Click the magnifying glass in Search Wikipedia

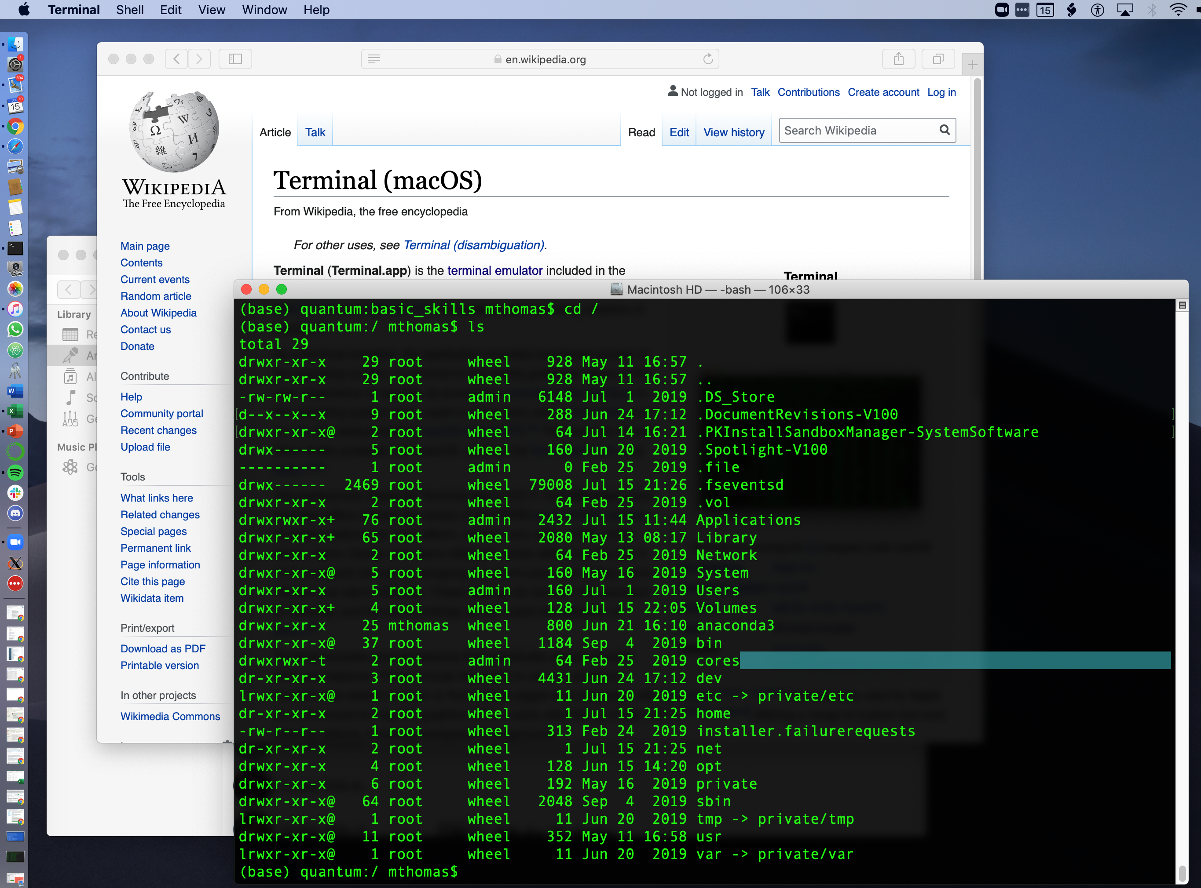click(x=945, y=130)
